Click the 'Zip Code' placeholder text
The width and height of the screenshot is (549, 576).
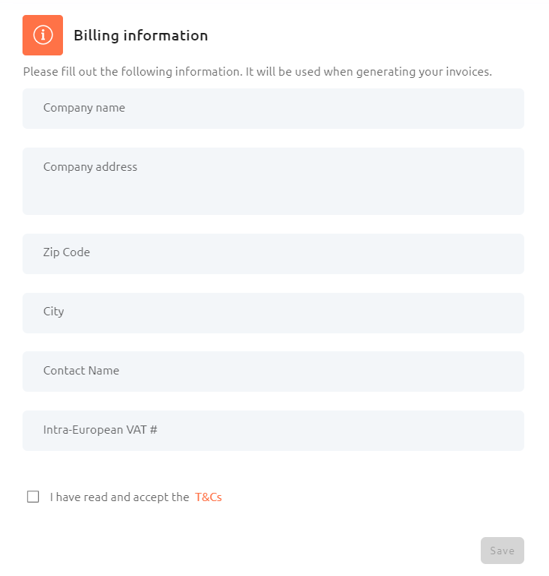67,252
